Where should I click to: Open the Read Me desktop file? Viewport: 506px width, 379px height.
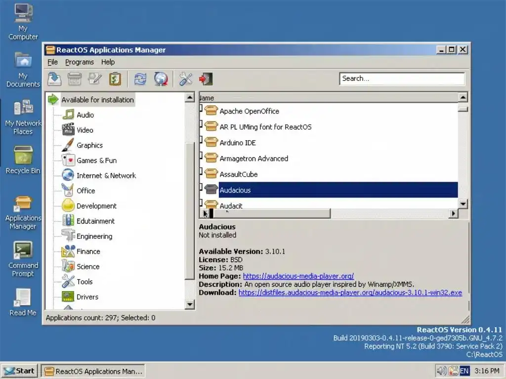[x=23, y=302]
